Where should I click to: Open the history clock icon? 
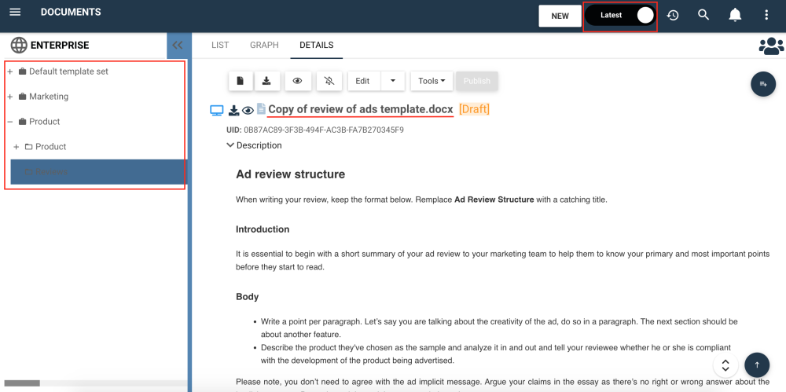point(673,16)
